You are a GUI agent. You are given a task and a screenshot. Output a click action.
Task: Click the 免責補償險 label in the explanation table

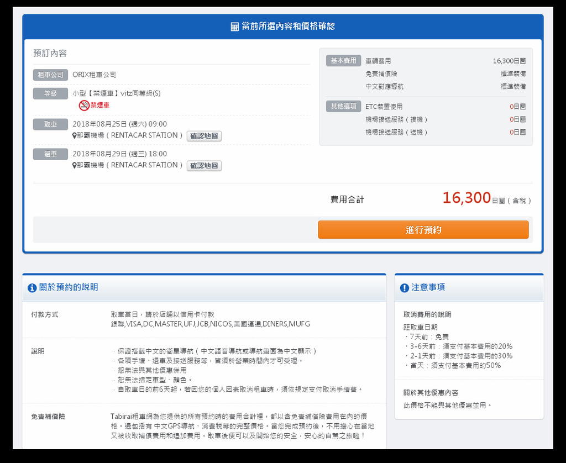pyautogui.click(x=48, y=417)
